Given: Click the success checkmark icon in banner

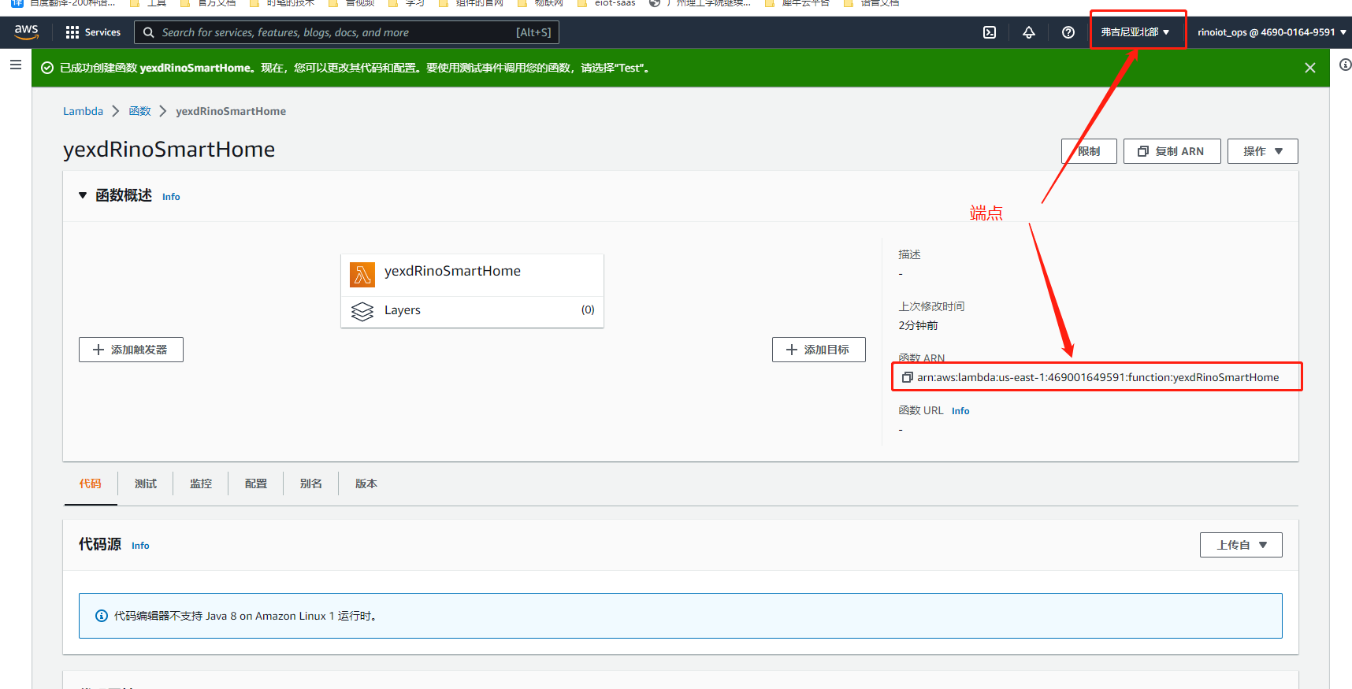Looking at the screenshot, I should (47, 68).
